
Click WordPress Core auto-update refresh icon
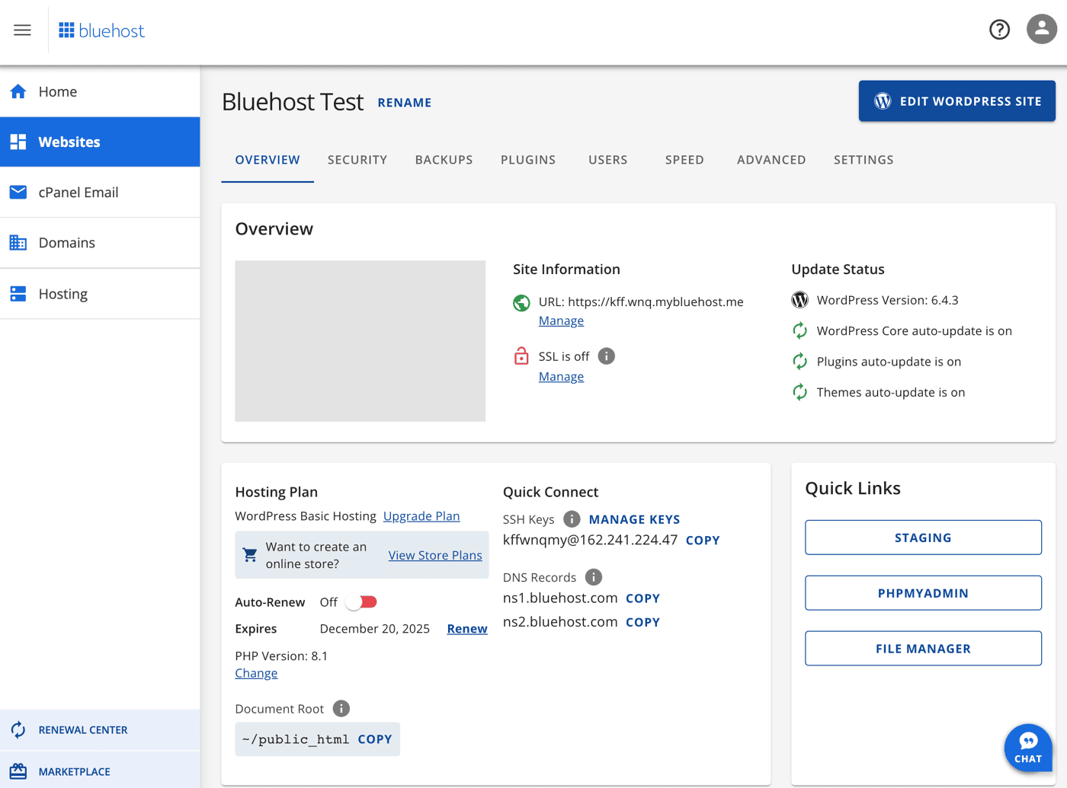[799, 330]
